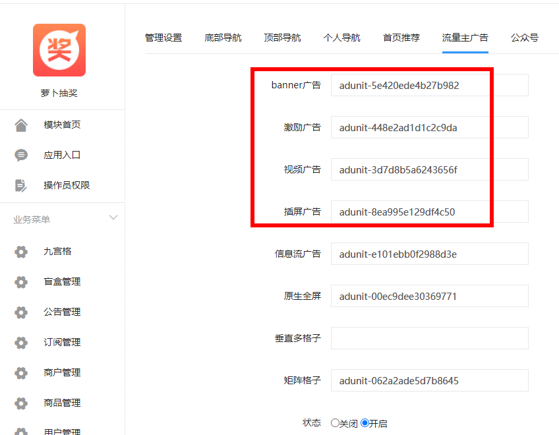Switch to the 顶部导航 tab
Screen dimensions: 559x435
coord(282,38)
